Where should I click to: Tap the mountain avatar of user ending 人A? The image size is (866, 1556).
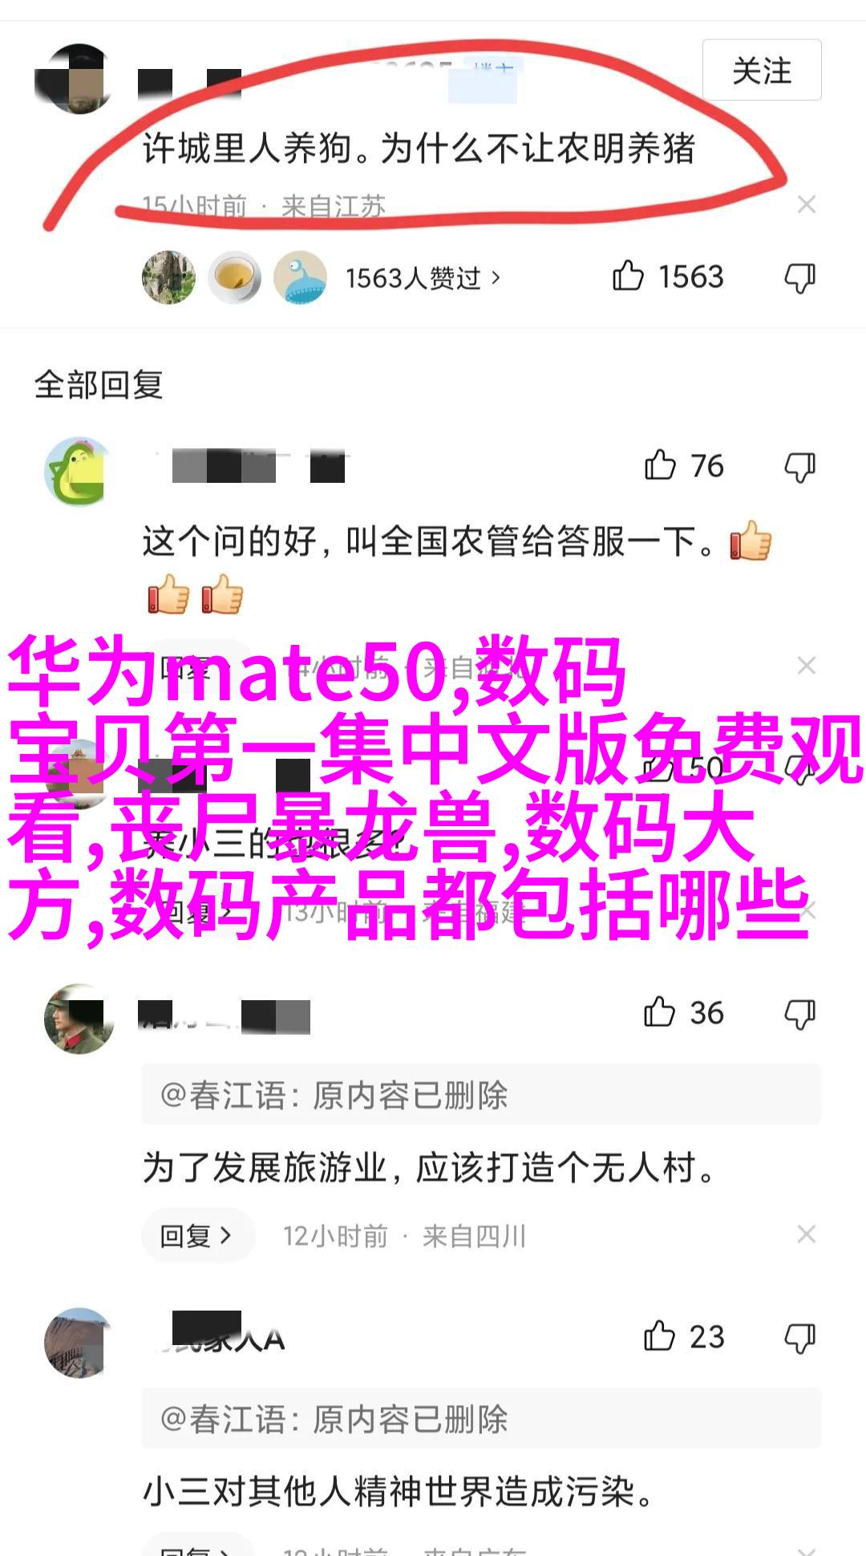(x=79, y=1343)
